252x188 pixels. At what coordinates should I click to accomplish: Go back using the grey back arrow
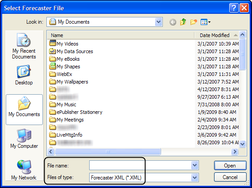pyautogui.click(x=173, y=22)
